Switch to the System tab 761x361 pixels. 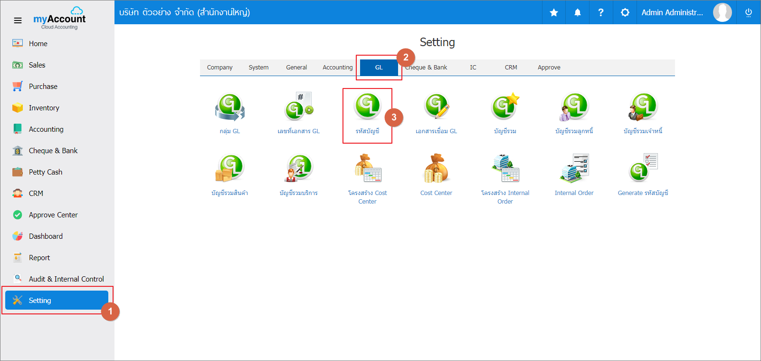point(258,68)
